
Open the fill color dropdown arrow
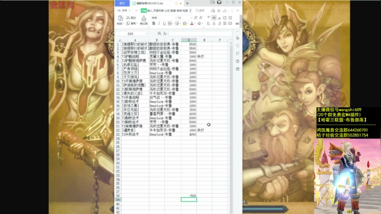coord(187,24)
